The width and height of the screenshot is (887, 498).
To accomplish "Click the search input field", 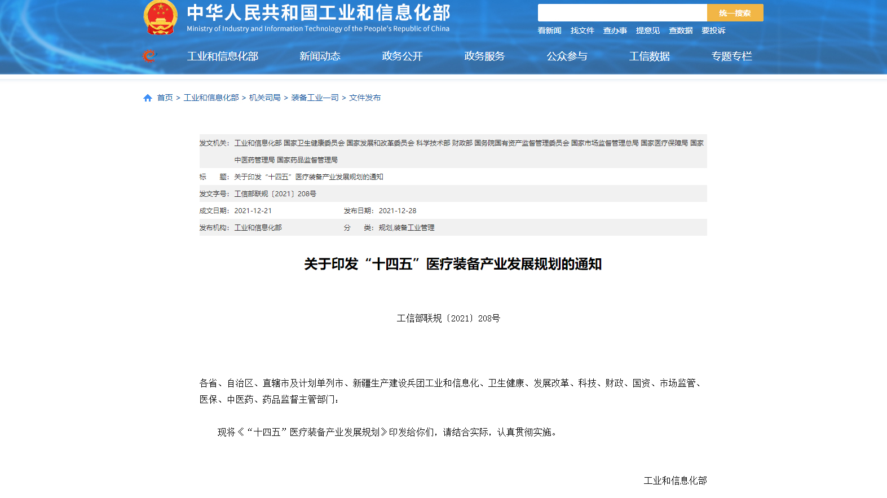I will point(622,13).
